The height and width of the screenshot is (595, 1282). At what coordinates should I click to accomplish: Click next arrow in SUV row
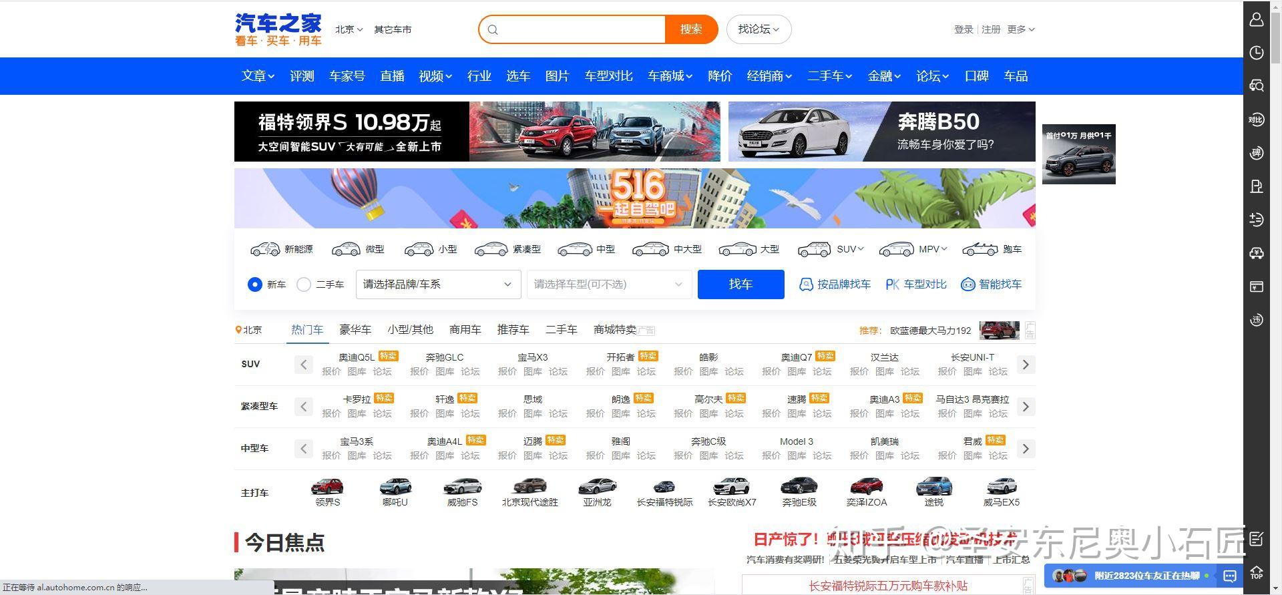click(1026, 365)
